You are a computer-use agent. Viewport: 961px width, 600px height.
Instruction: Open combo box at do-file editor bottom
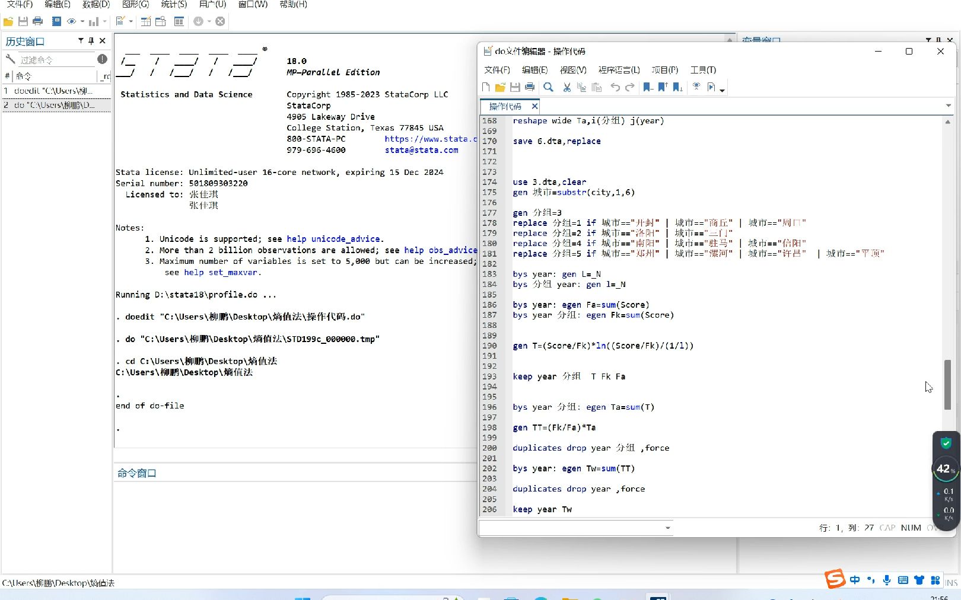click(576, 528)
